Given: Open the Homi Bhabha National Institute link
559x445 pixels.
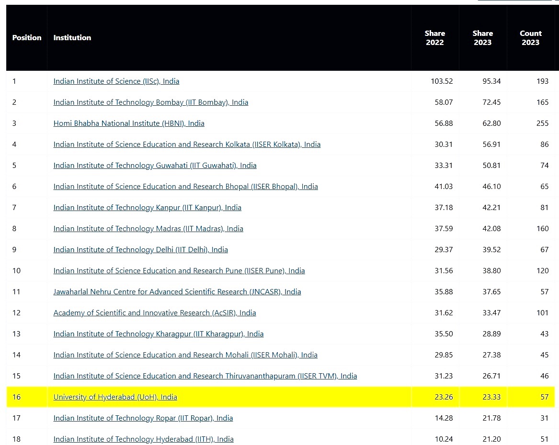Looking at the screenshot, I should 129,123.
